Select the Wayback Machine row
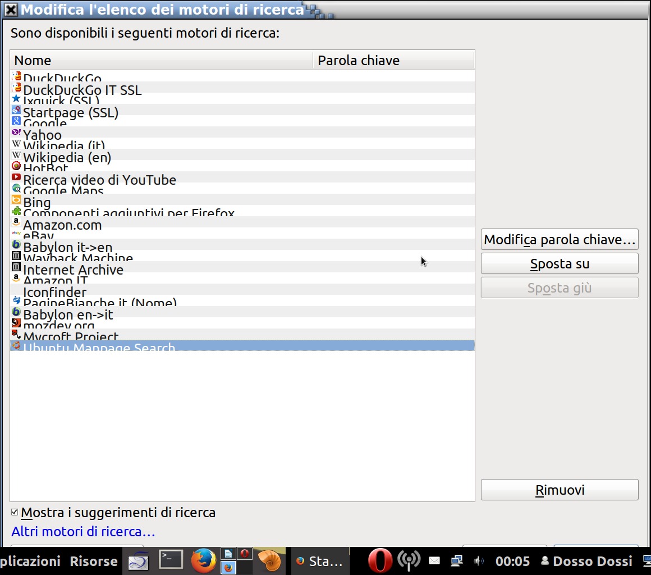Screen dimensions: 651x575 [x=242, y=255]
